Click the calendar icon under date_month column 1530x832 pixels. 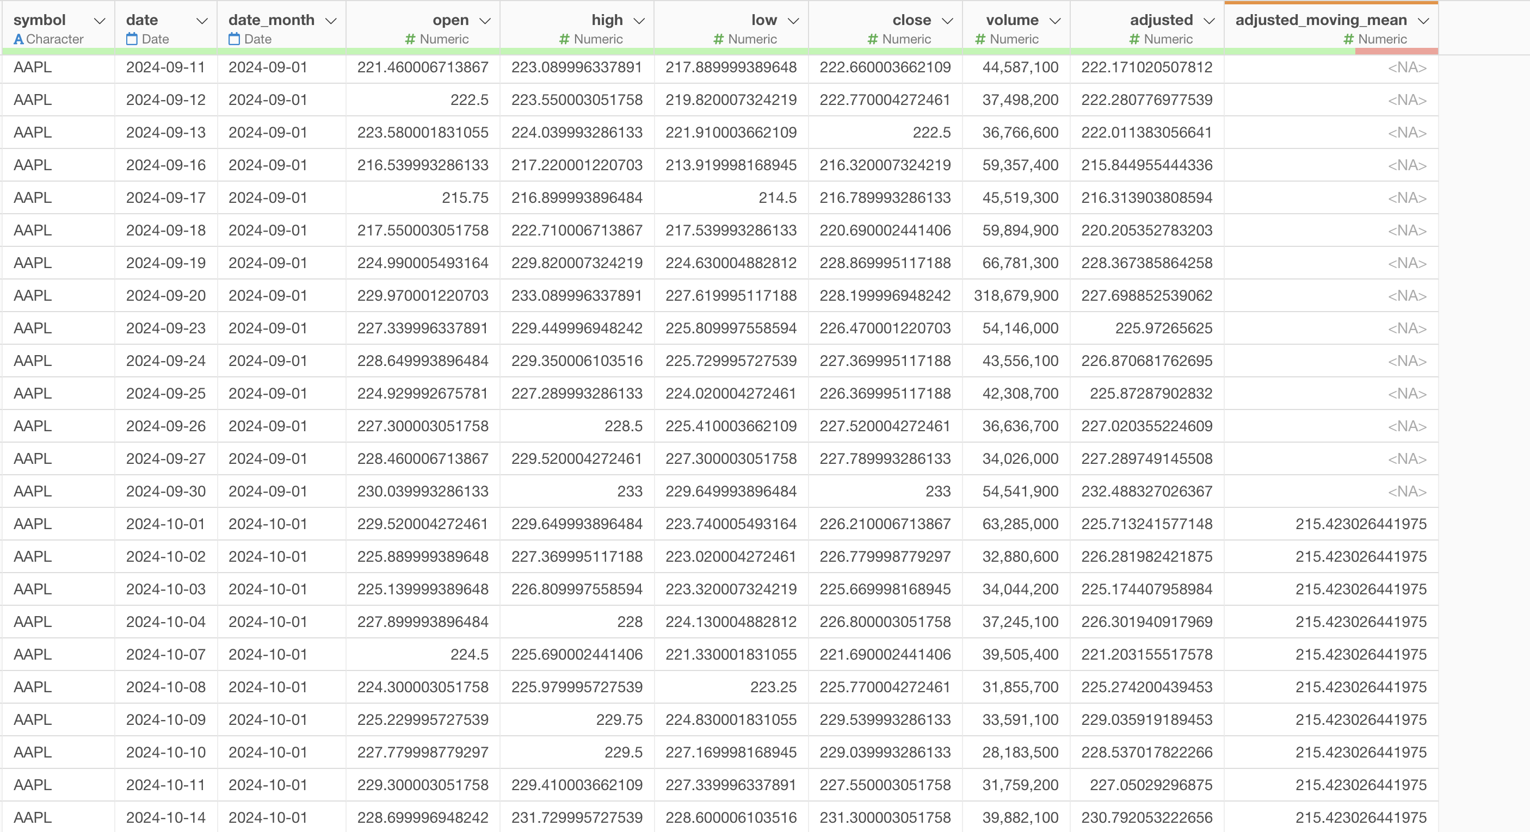pyautogui.click(x=234, y=39)
